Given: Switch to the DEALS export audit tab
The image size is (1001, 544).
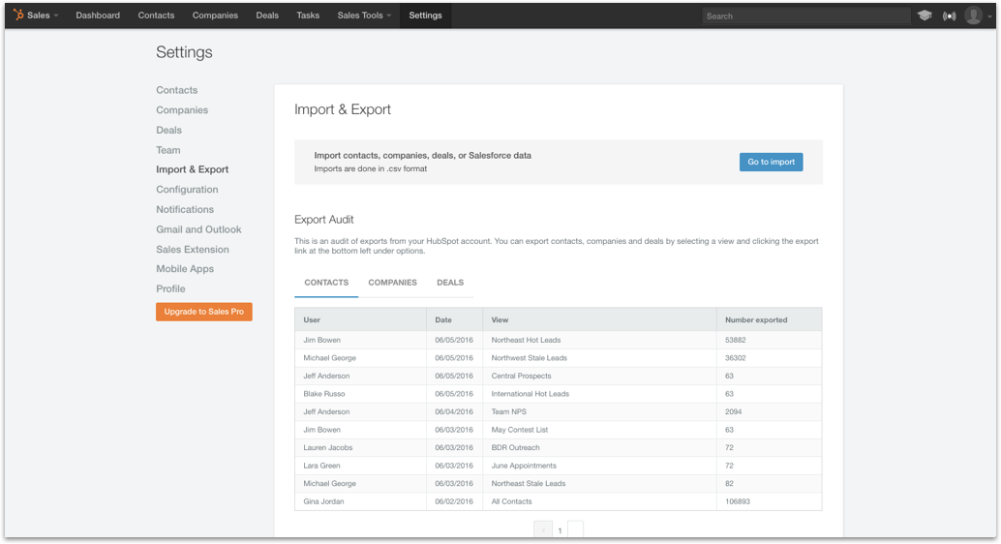Looking at the screenshot, I should (450, 283).
